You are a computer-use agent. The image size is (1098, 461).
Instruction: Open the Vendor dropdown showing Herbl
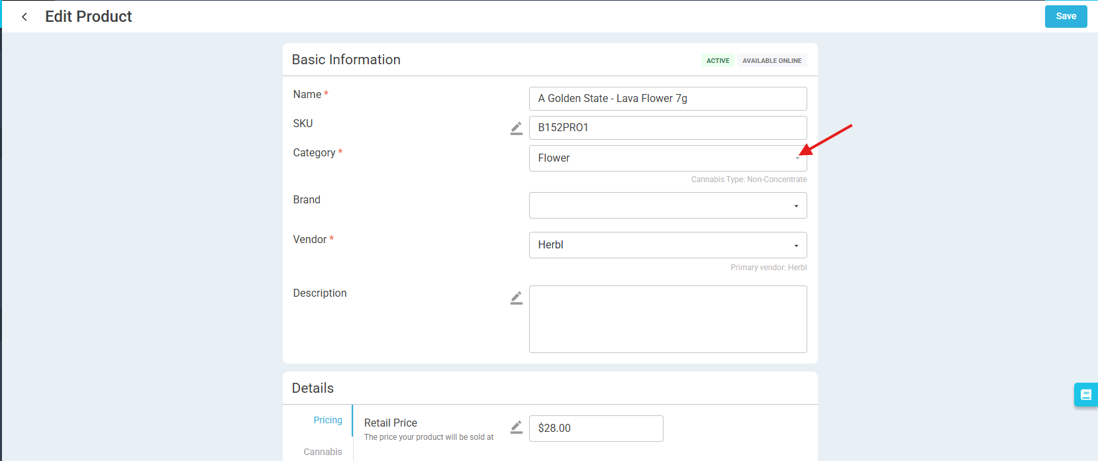point(668,245)
